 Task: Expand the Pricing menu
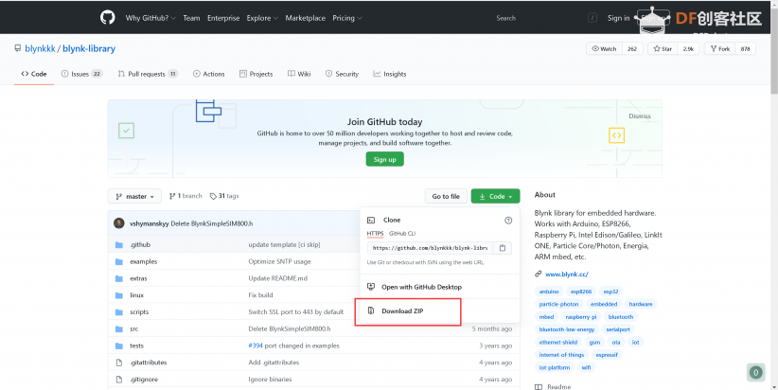(346, 18)
